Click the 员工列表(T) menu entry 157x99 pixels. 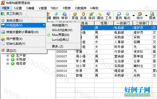24,14
